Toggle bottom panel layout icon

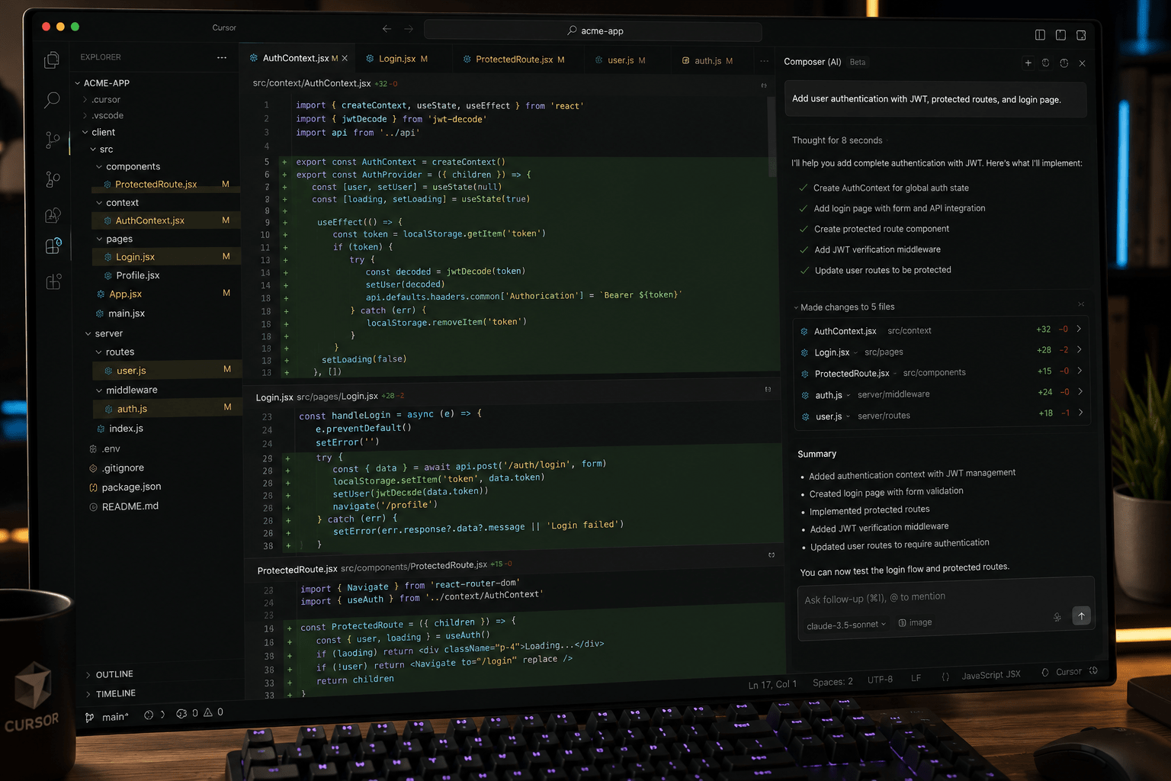(1060, 34)
